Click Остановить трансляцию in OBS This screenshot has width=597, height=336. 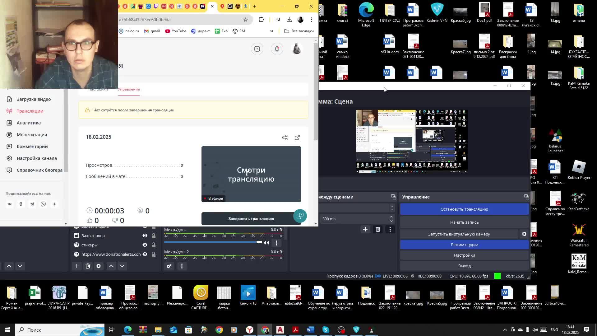pos(464,209)
